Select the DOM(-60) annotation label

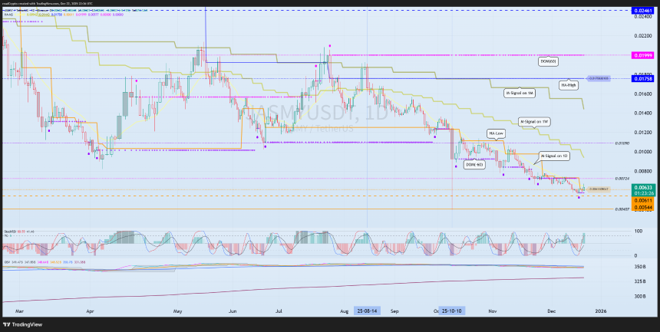pos(474,166)
